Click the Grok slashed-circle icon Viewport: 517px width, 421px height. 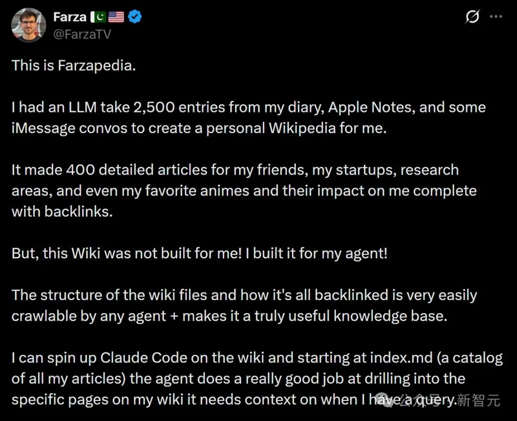coord(472,17)
